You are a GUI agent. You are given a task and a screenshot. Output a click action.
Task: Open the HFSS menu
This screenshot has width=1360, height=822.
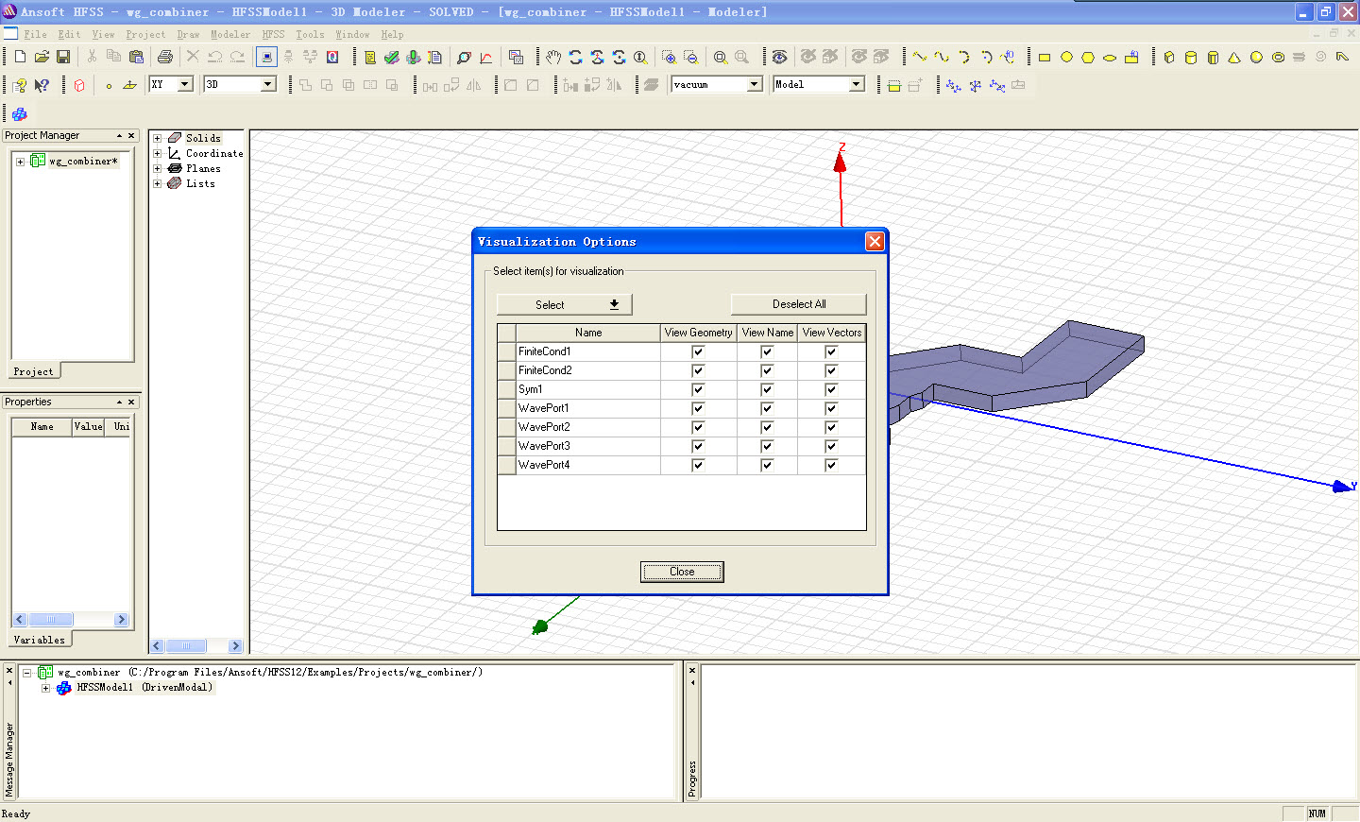click(273, 34)
